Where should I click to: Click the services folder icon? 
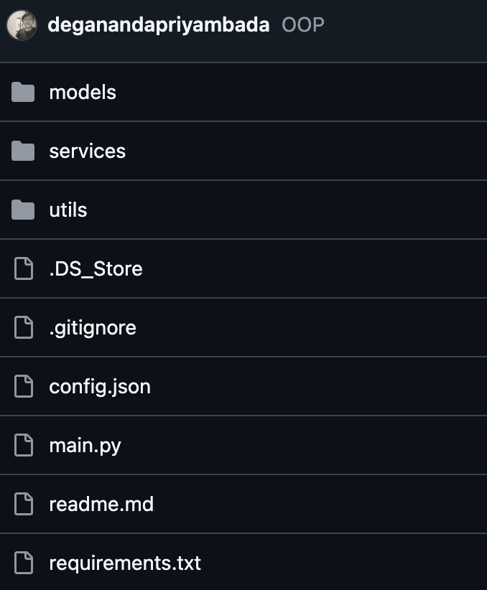[x=24, y=151]
